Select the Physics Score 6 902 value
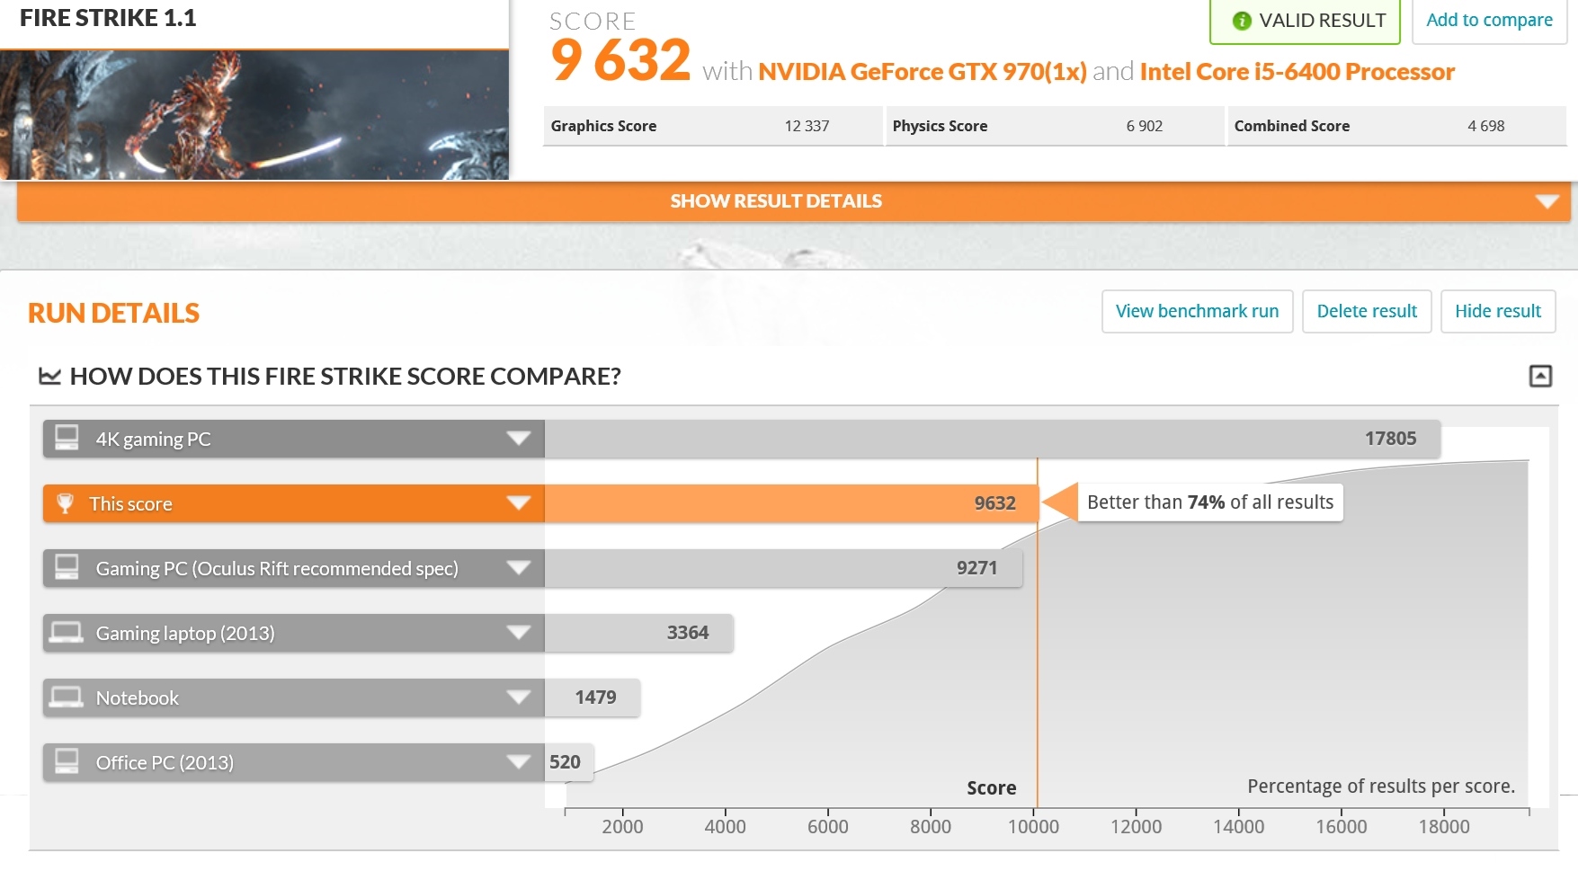Viewport: 1578px width, 871px height. [x=1144, y=126]
